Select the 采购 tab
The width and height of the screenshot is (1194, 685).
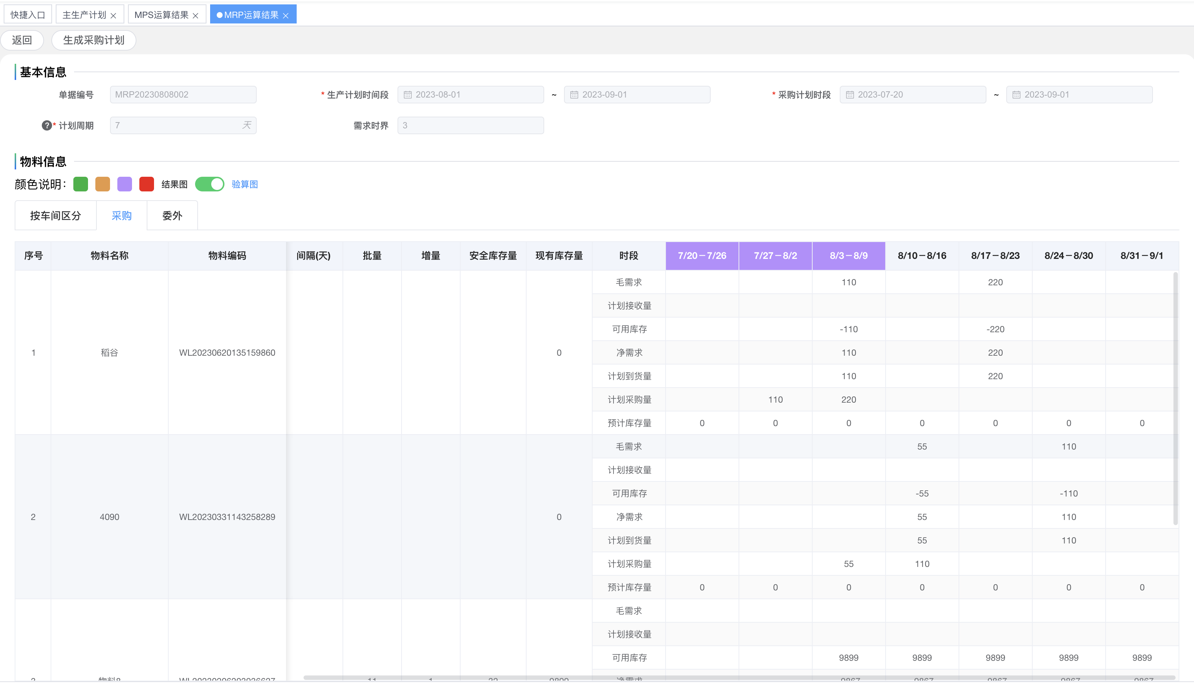122,216
